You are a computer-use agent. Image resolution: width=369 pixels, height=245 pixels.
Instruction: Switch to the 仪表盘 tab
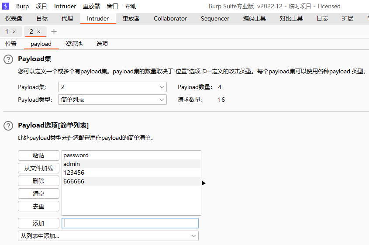click(14, 18)
